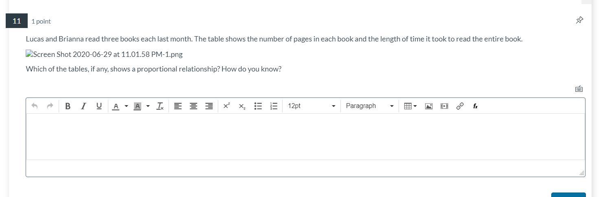Click the undo arrow icon
Viewport: 603px width, 197px height.
tap(35, 106)
